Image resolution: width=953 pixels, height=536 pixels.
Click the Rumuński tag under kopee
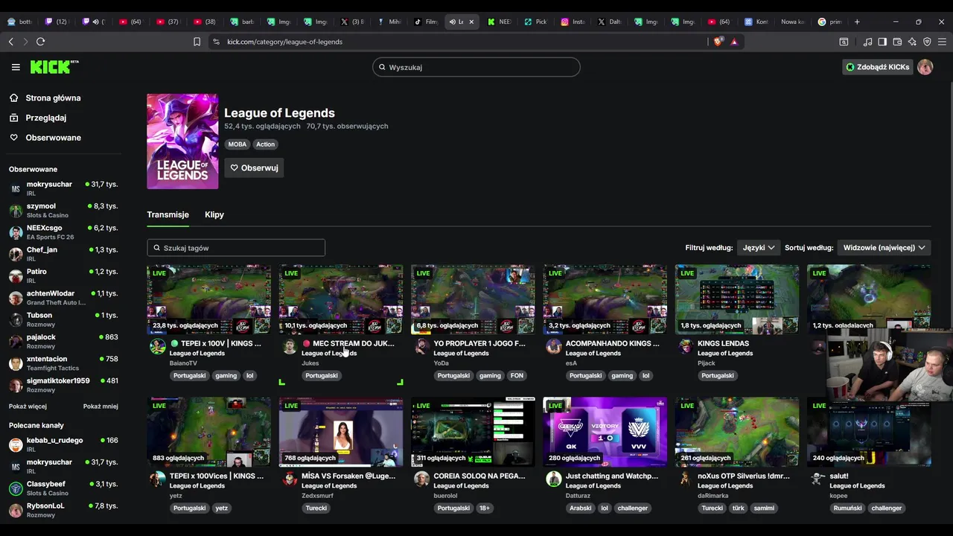point(847,508)
